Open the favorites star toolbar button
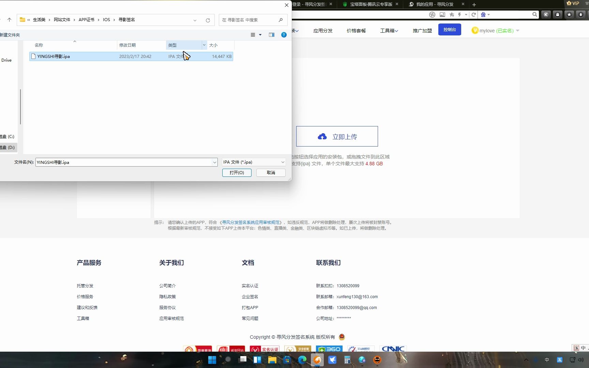 569,15
